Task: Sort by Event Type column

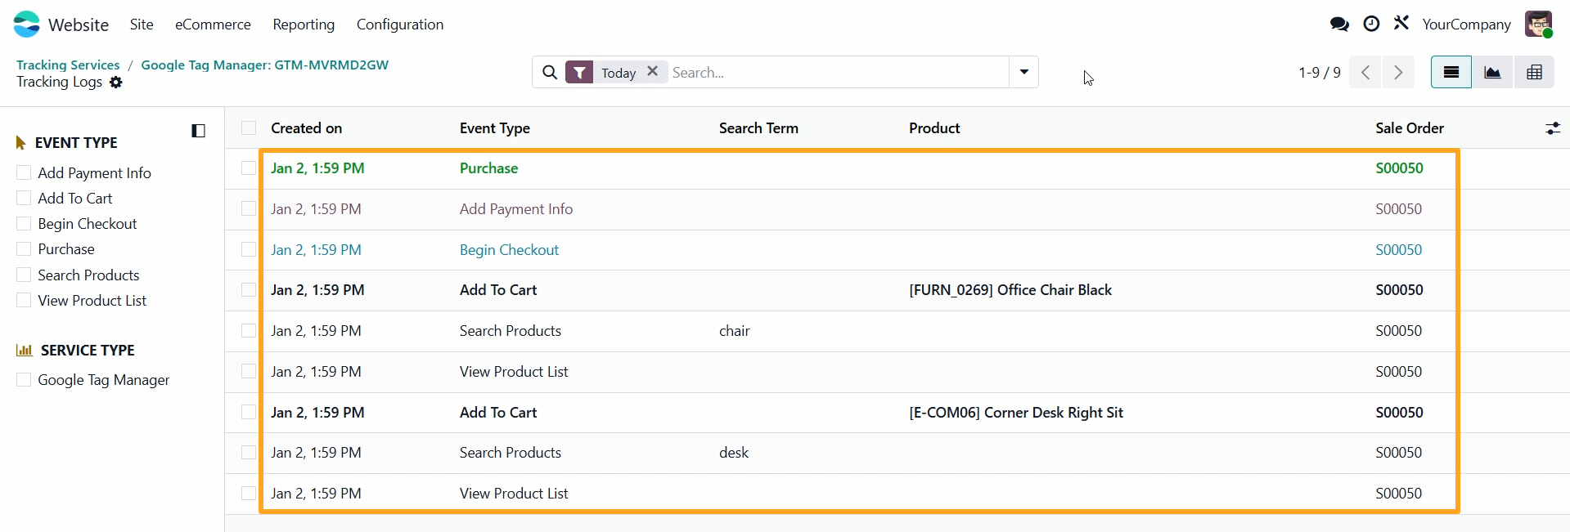Action: (x=495, y=128)
